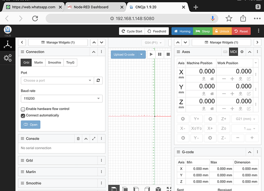Tap the voice search microphone
The height and width of the screenshot is (191, 264).
[213, 18]
